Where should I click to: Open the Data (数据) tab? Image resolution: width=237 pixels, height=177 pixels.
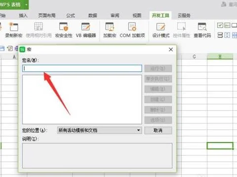[x=93, y=16]
